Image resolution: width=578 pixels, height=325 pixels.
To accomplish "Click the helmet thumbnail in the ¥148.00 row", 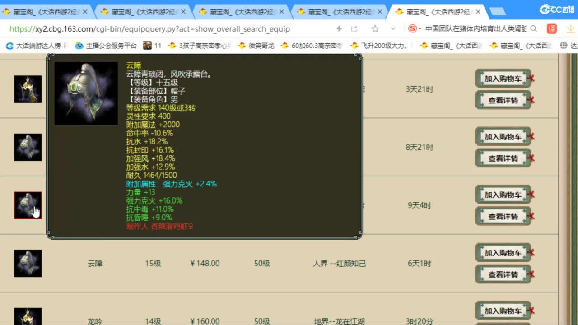I will point(28,263).
